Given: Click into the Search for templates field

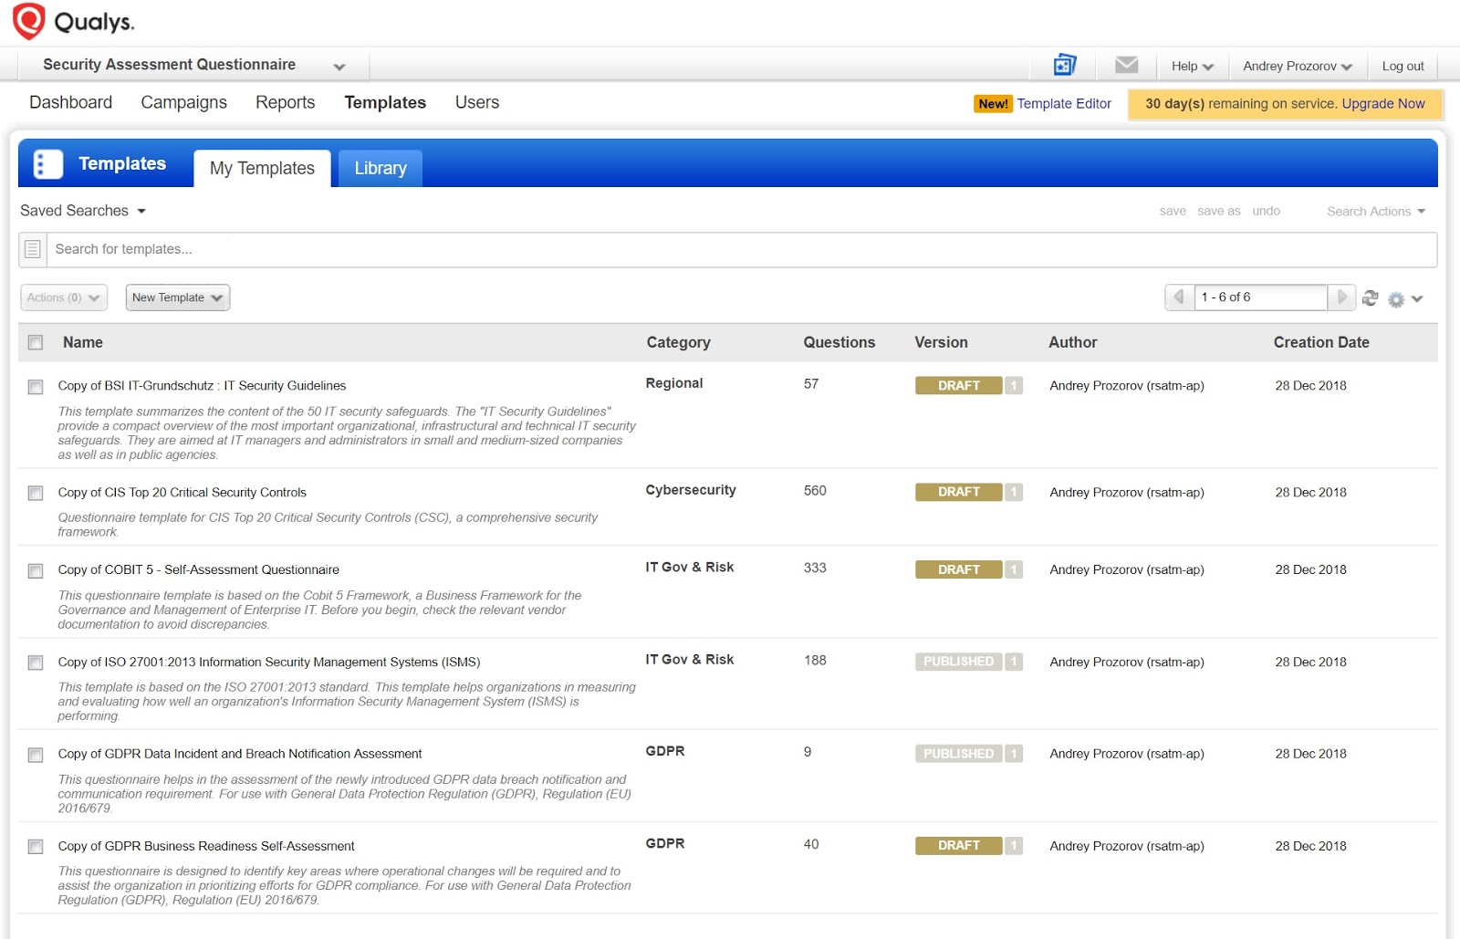Looking at the screenshot, I should (x=741, y=249).
